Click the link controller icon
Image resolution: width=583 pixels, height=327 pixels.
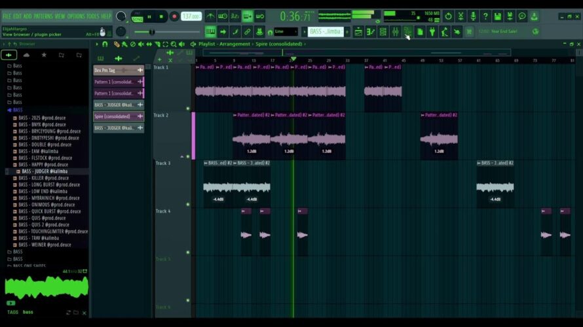coord(247,32)
